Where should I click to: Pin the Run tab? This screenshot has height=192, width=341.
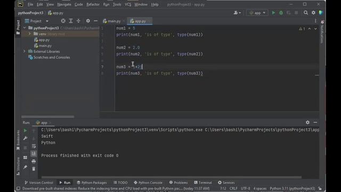25,167
